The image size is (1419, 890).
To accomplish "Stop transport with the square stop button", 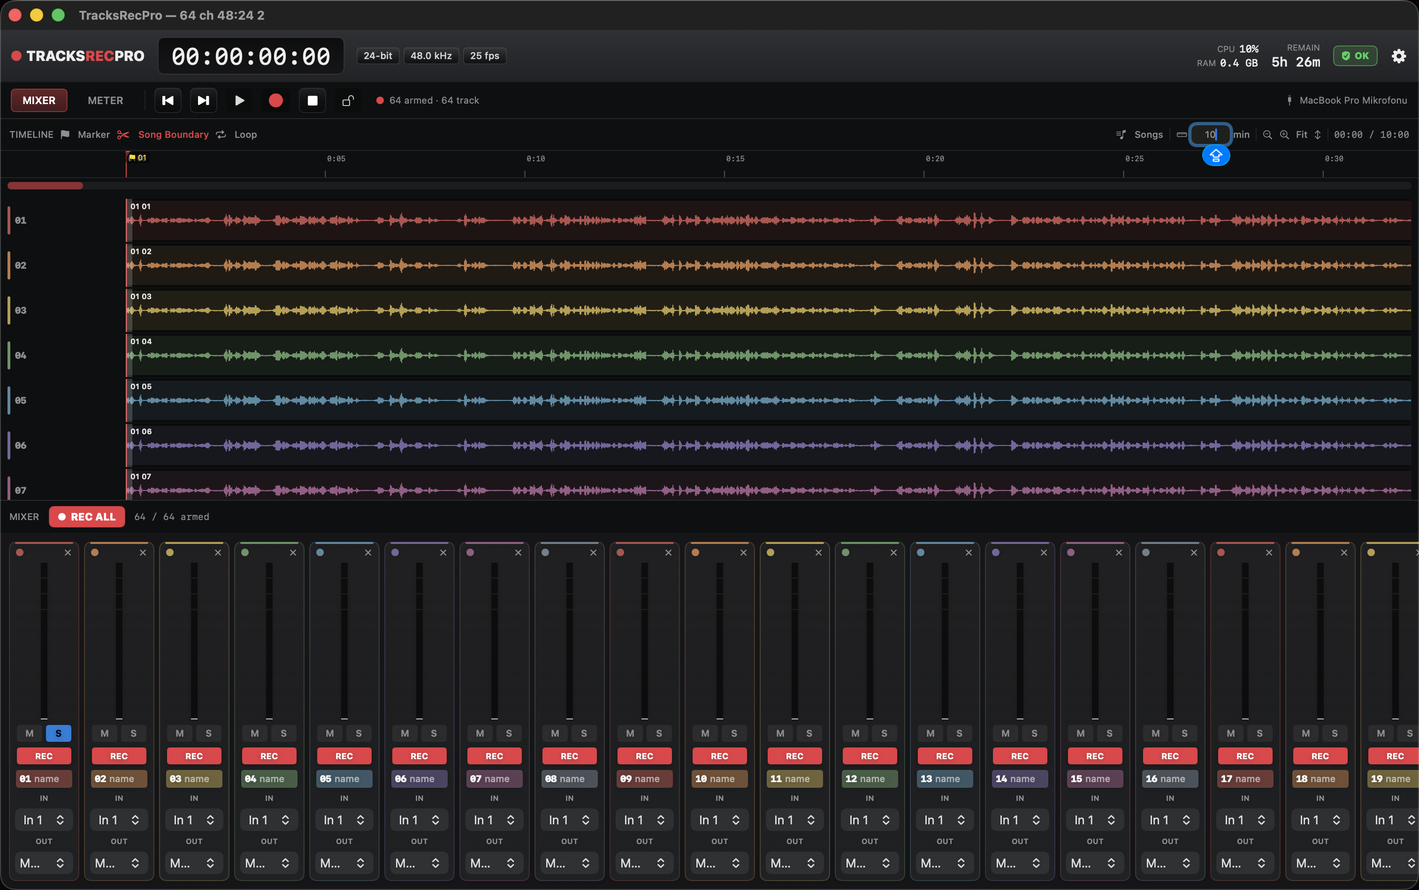I will (312, 101).
